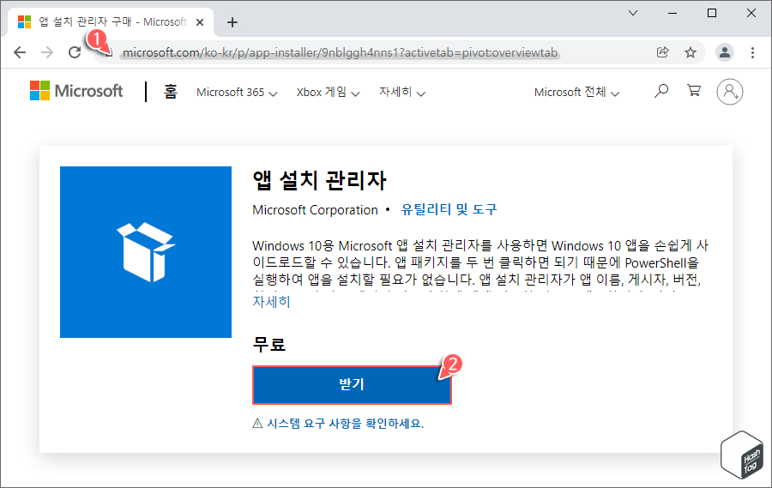Maximize the Chrome window
The height and width of the screenshot is (488, 772).
tap(712, 13)
